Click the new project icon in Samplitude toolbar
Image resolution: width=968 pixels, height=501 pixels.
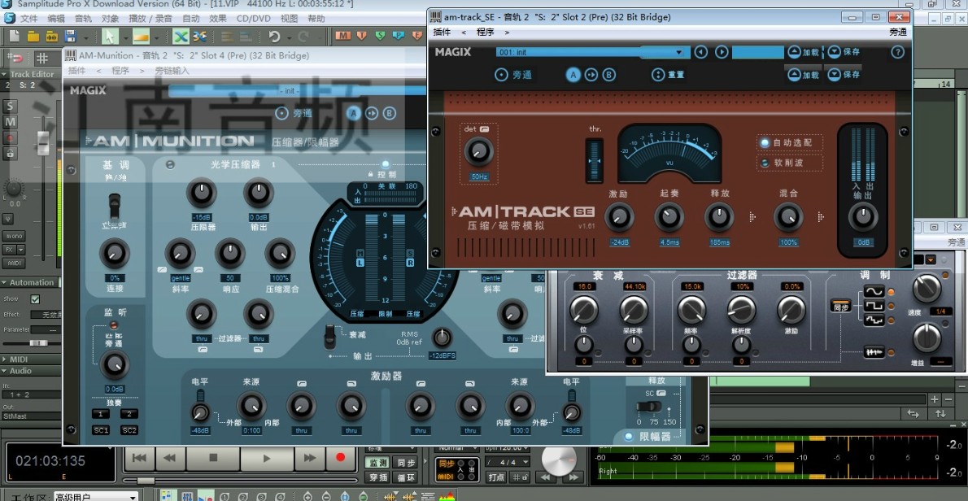coord(14,37)
